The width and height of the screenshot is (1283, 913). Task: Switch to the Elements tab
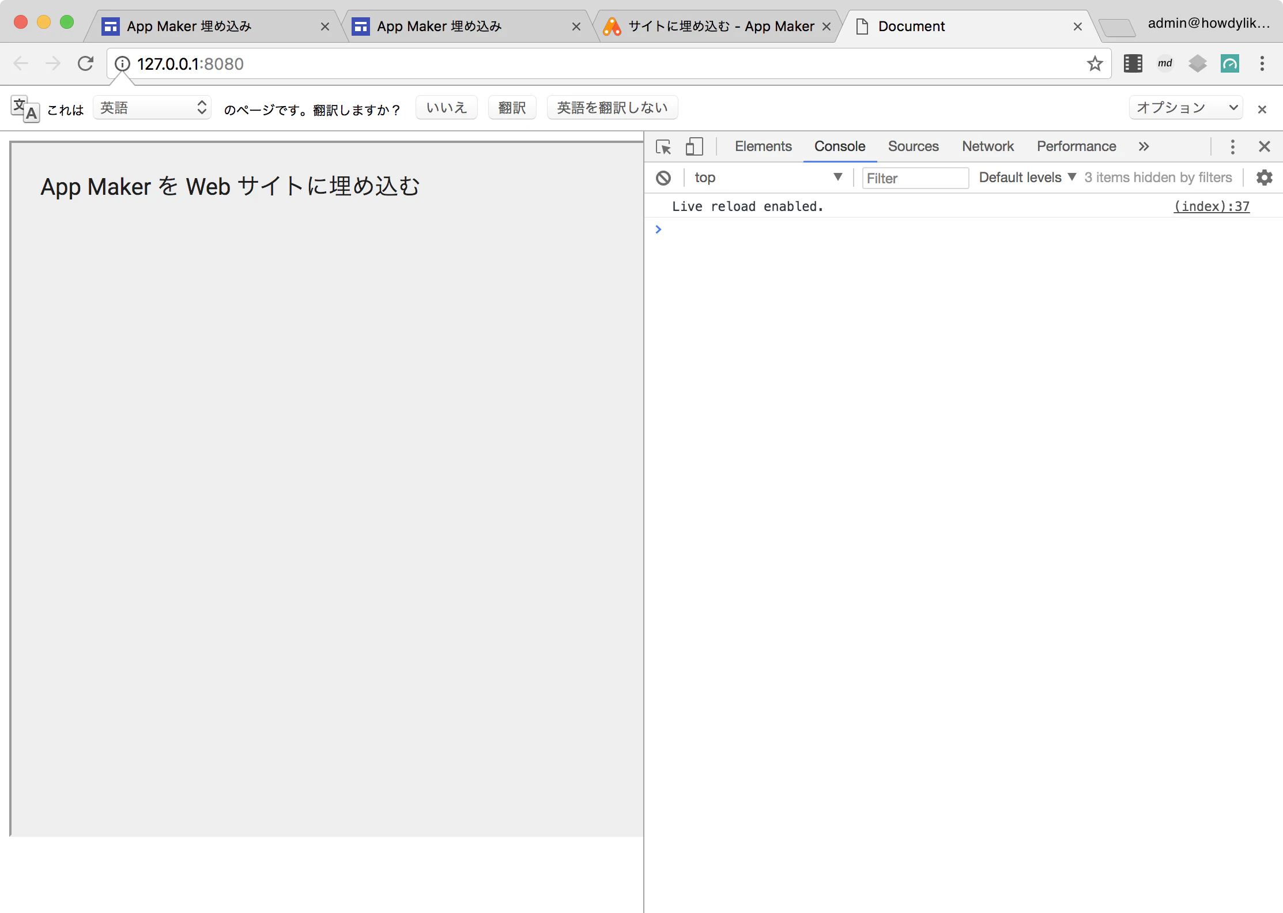763,146
